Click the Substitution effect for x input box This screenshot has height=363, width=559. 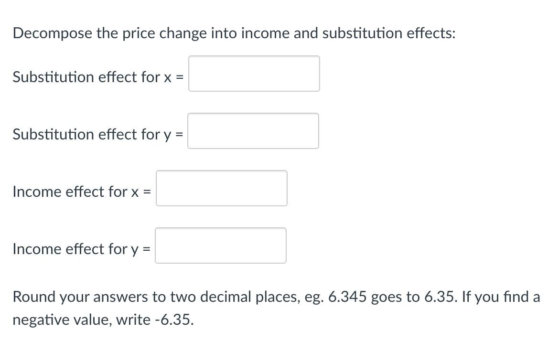(254, 74)
